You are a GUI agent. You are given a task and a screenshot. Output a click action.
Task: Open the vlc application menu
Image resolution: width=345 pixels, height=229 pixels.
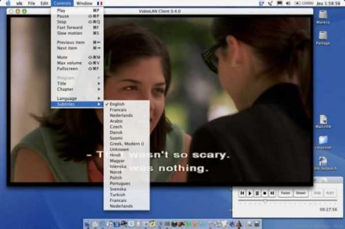tap(19, 3)
